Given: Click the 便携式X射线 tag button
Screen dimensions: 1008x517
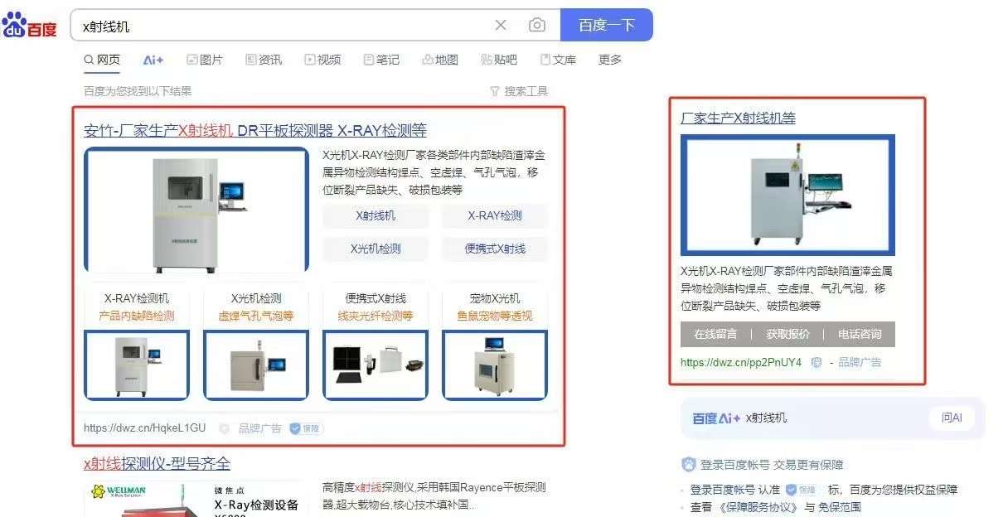Looking at the screenshot, I should [495, 249].
